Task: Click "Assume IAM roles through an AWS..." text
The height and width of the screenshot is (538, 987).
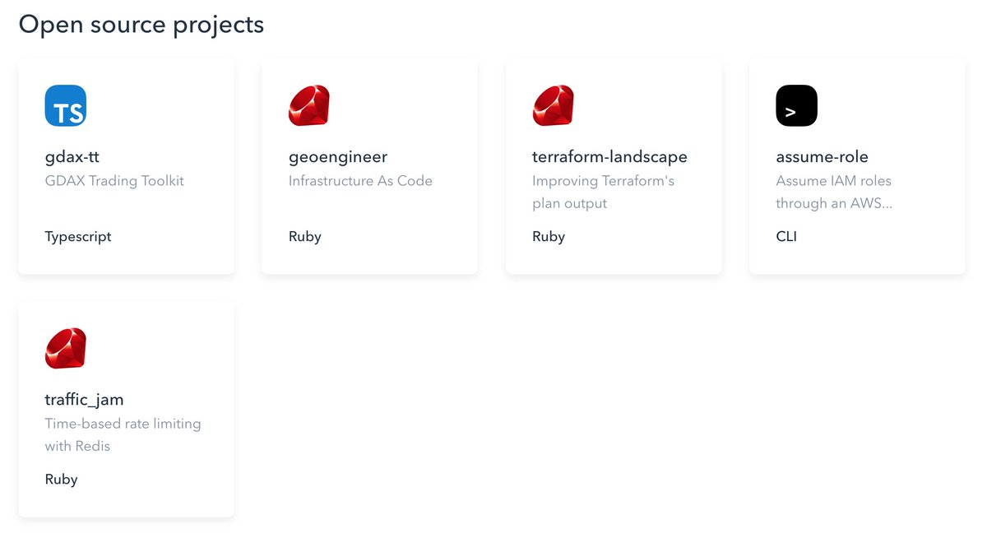Action: [834, 192]
